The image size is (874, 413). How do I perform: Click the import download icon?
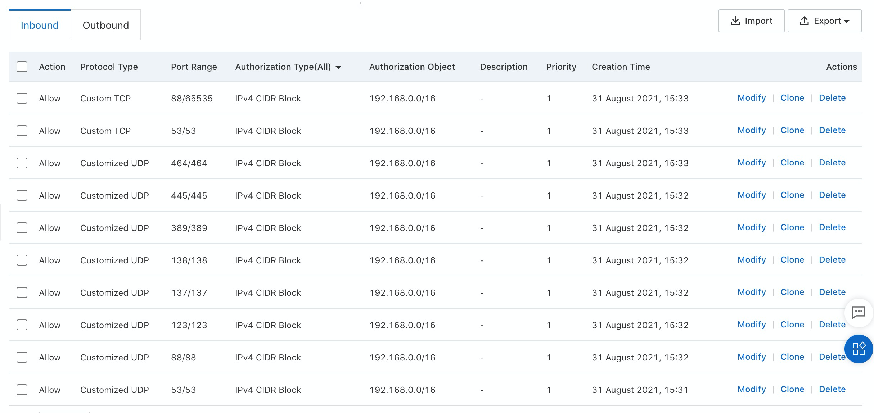click(x=735, y=21)
